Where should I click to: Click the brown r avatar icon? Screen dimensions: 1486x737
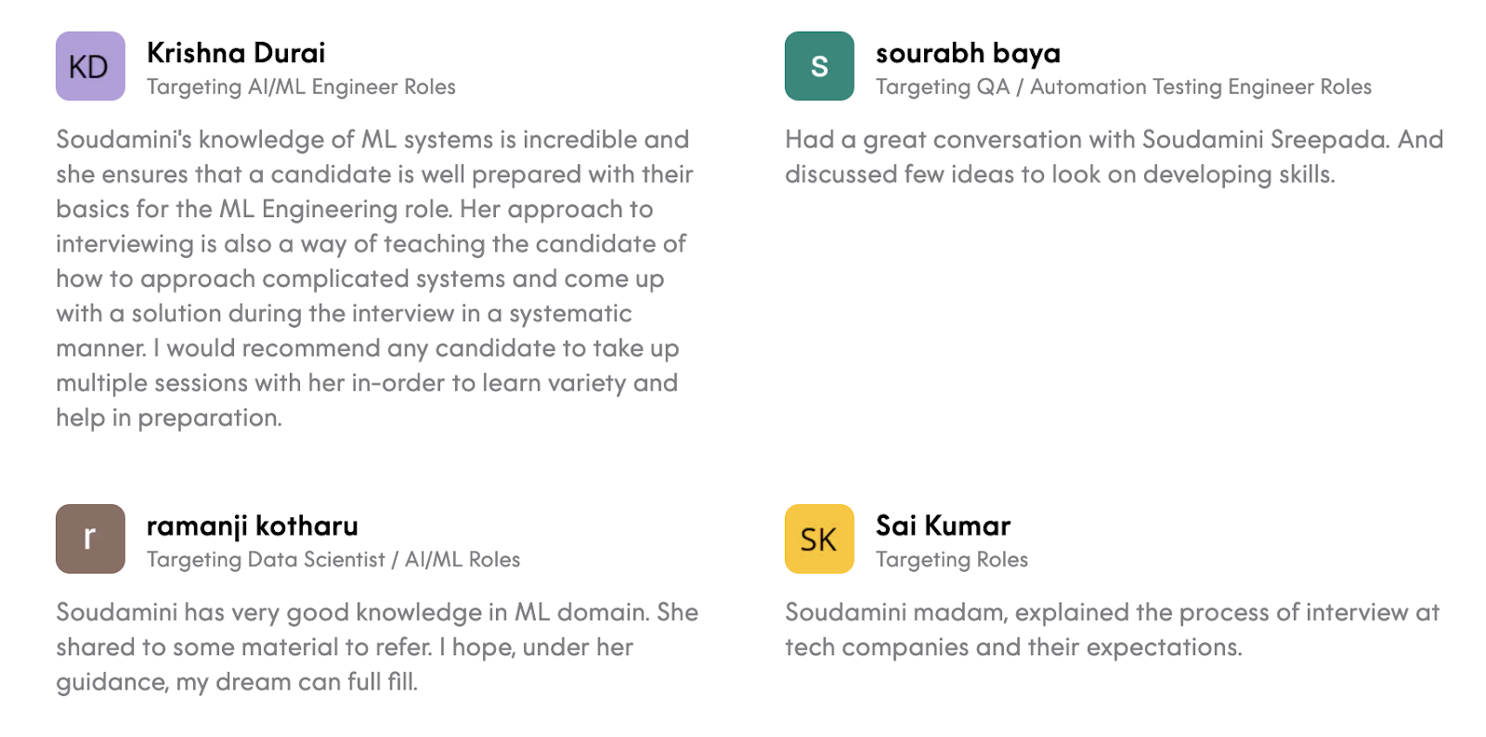point(90,538)
